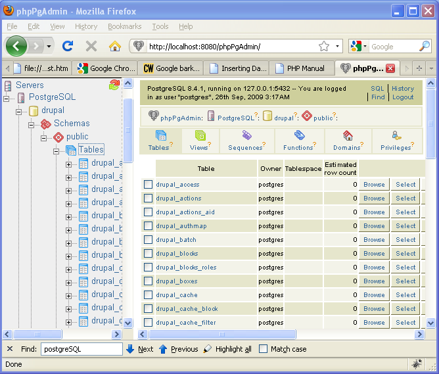Click the public schema icon in breadcrumb
This screenshot has width=439, height=374.
tap(307, 115)
